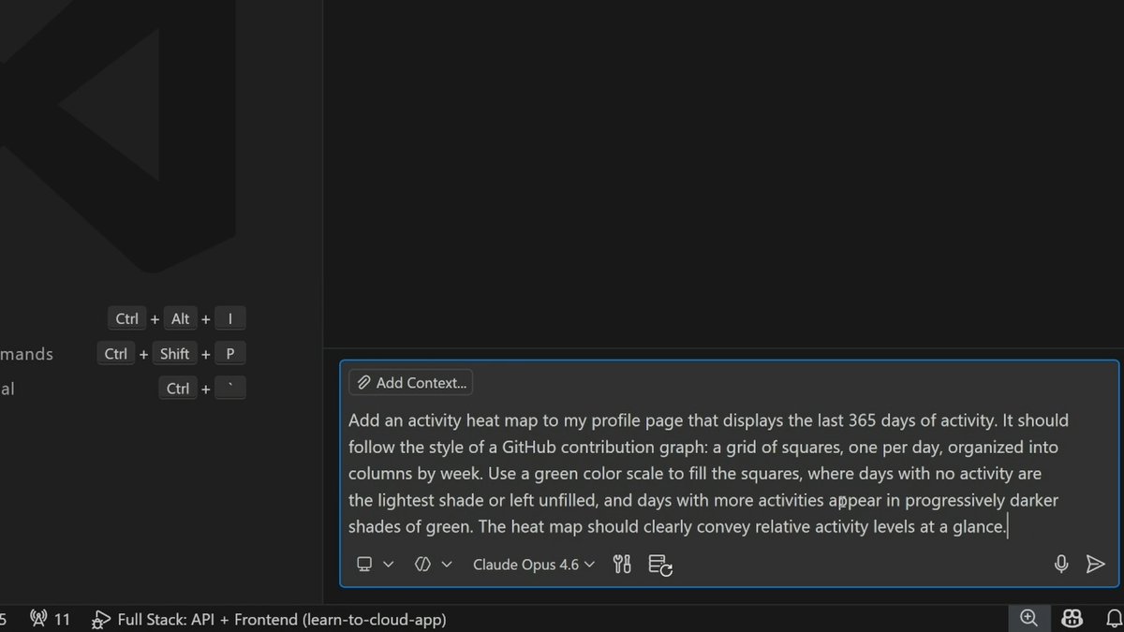
Task: Open the session target dropdown with monitor icon
Action: pos(375,564)
